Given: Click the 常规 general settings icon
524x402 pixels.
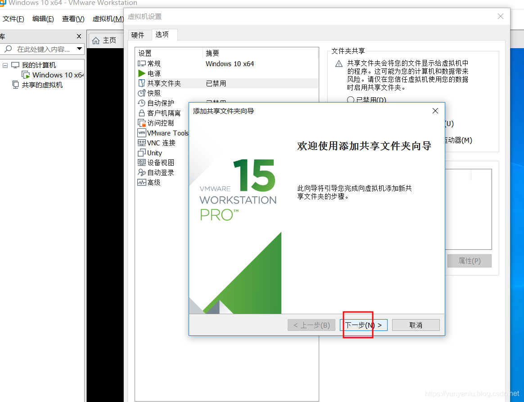Looking at the screenshot, I should coord(141,63).
